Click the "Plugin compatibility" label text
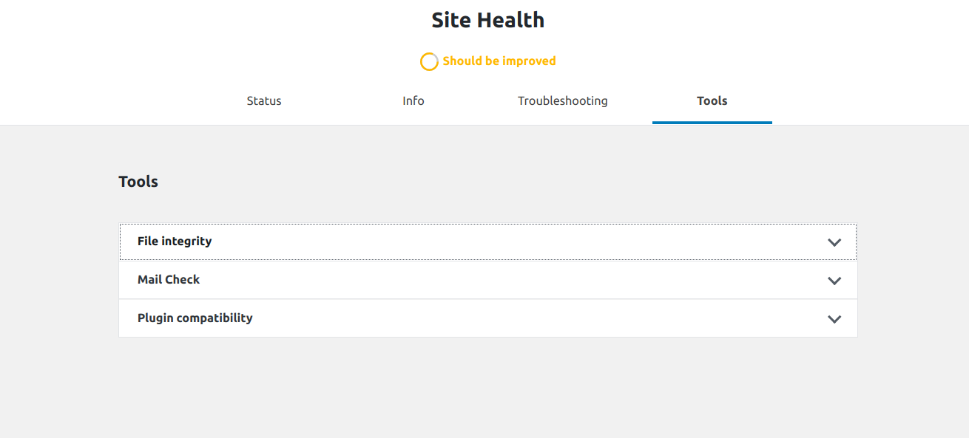 pyautogui.click(x=195, y=318)
